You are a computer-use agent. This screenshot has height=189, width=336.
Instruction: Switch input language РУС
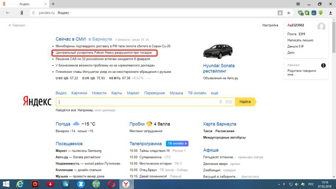click(x=311, y=184)
